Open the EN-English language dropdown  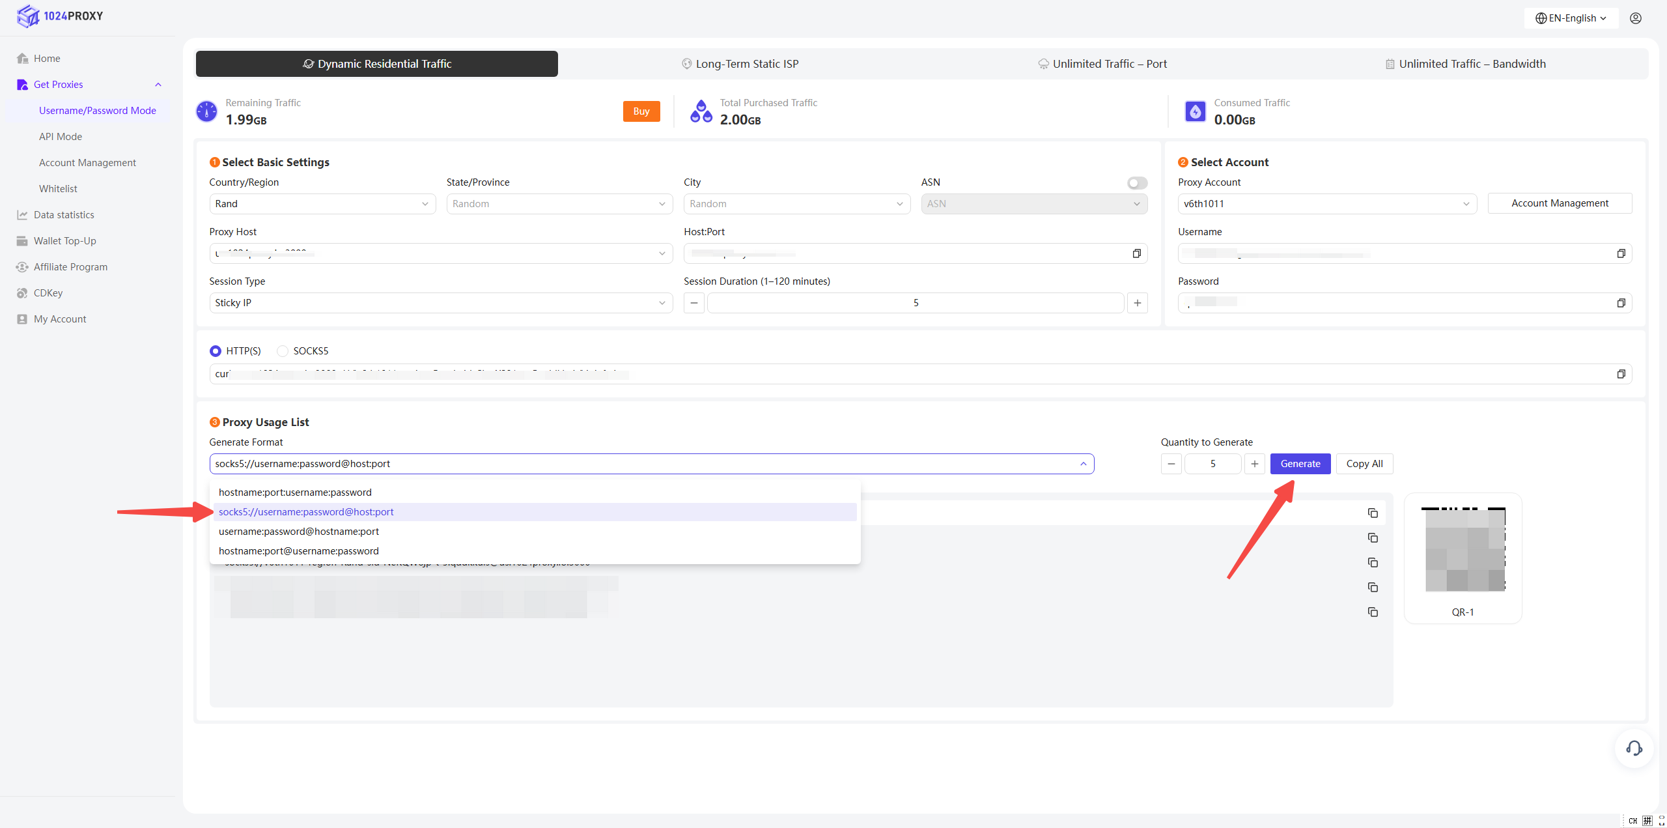pos(1570,18)
